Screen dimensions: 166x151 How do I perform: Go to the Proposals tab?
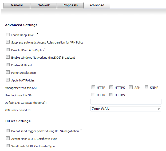(70, 5)
